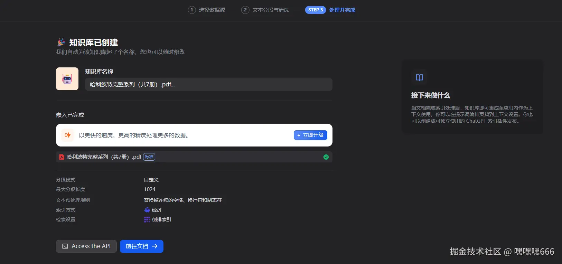Click the 倒排索引 retrieval setting value
The height and width of the screenshot is (264, 562).
coord(162,219)
